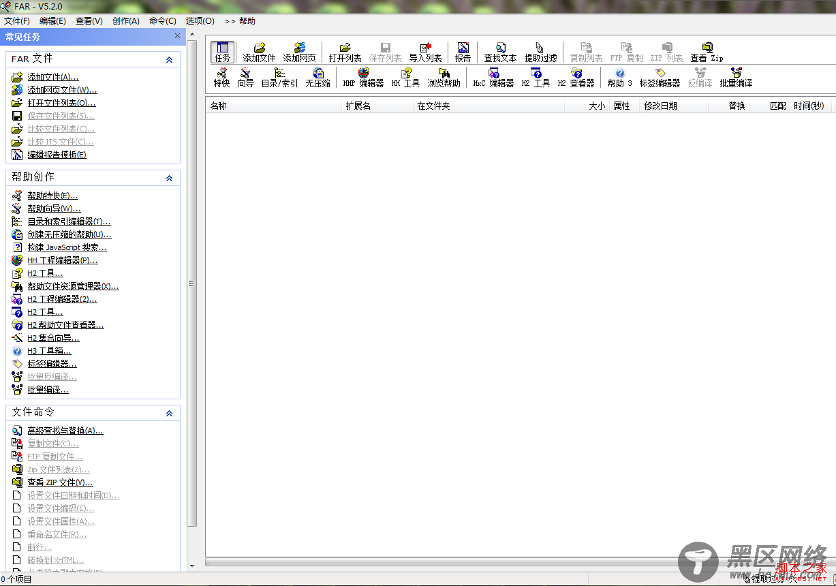Click 添加文件 toolbar icon
The image size is (836, 586).
click(x=260, y=52)
